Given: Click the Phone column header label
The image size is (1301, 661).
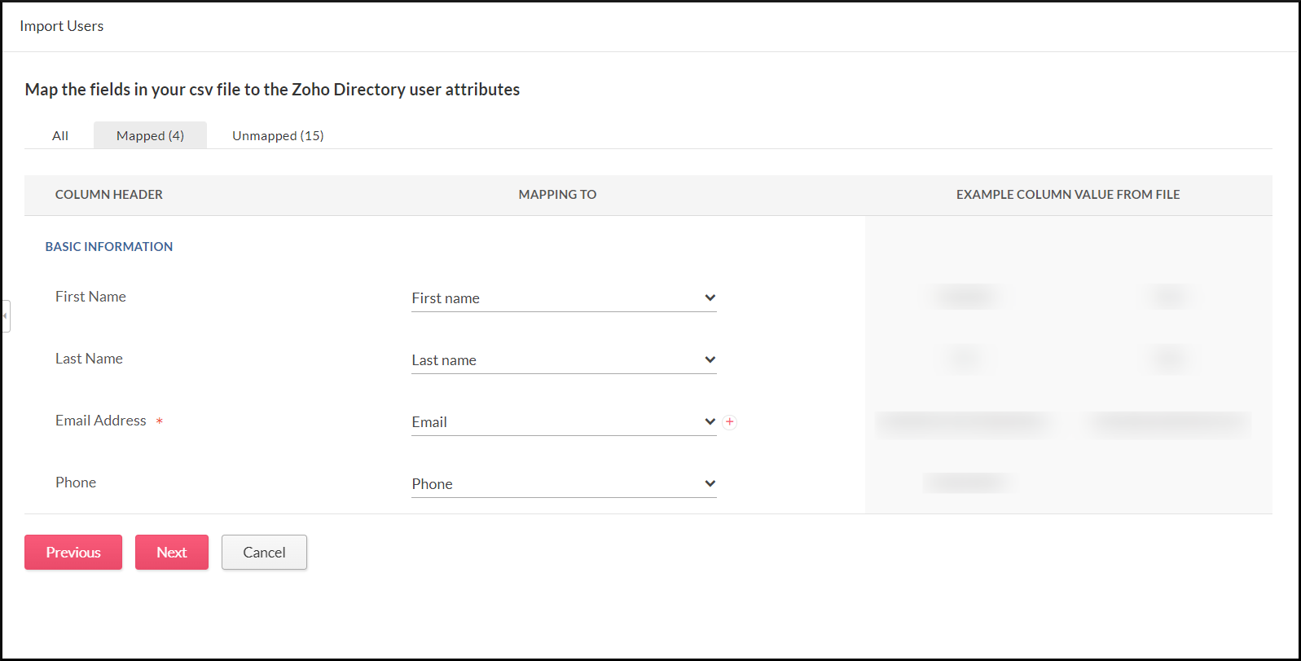Looking at the screenshot, I should [x=76, y=483].
